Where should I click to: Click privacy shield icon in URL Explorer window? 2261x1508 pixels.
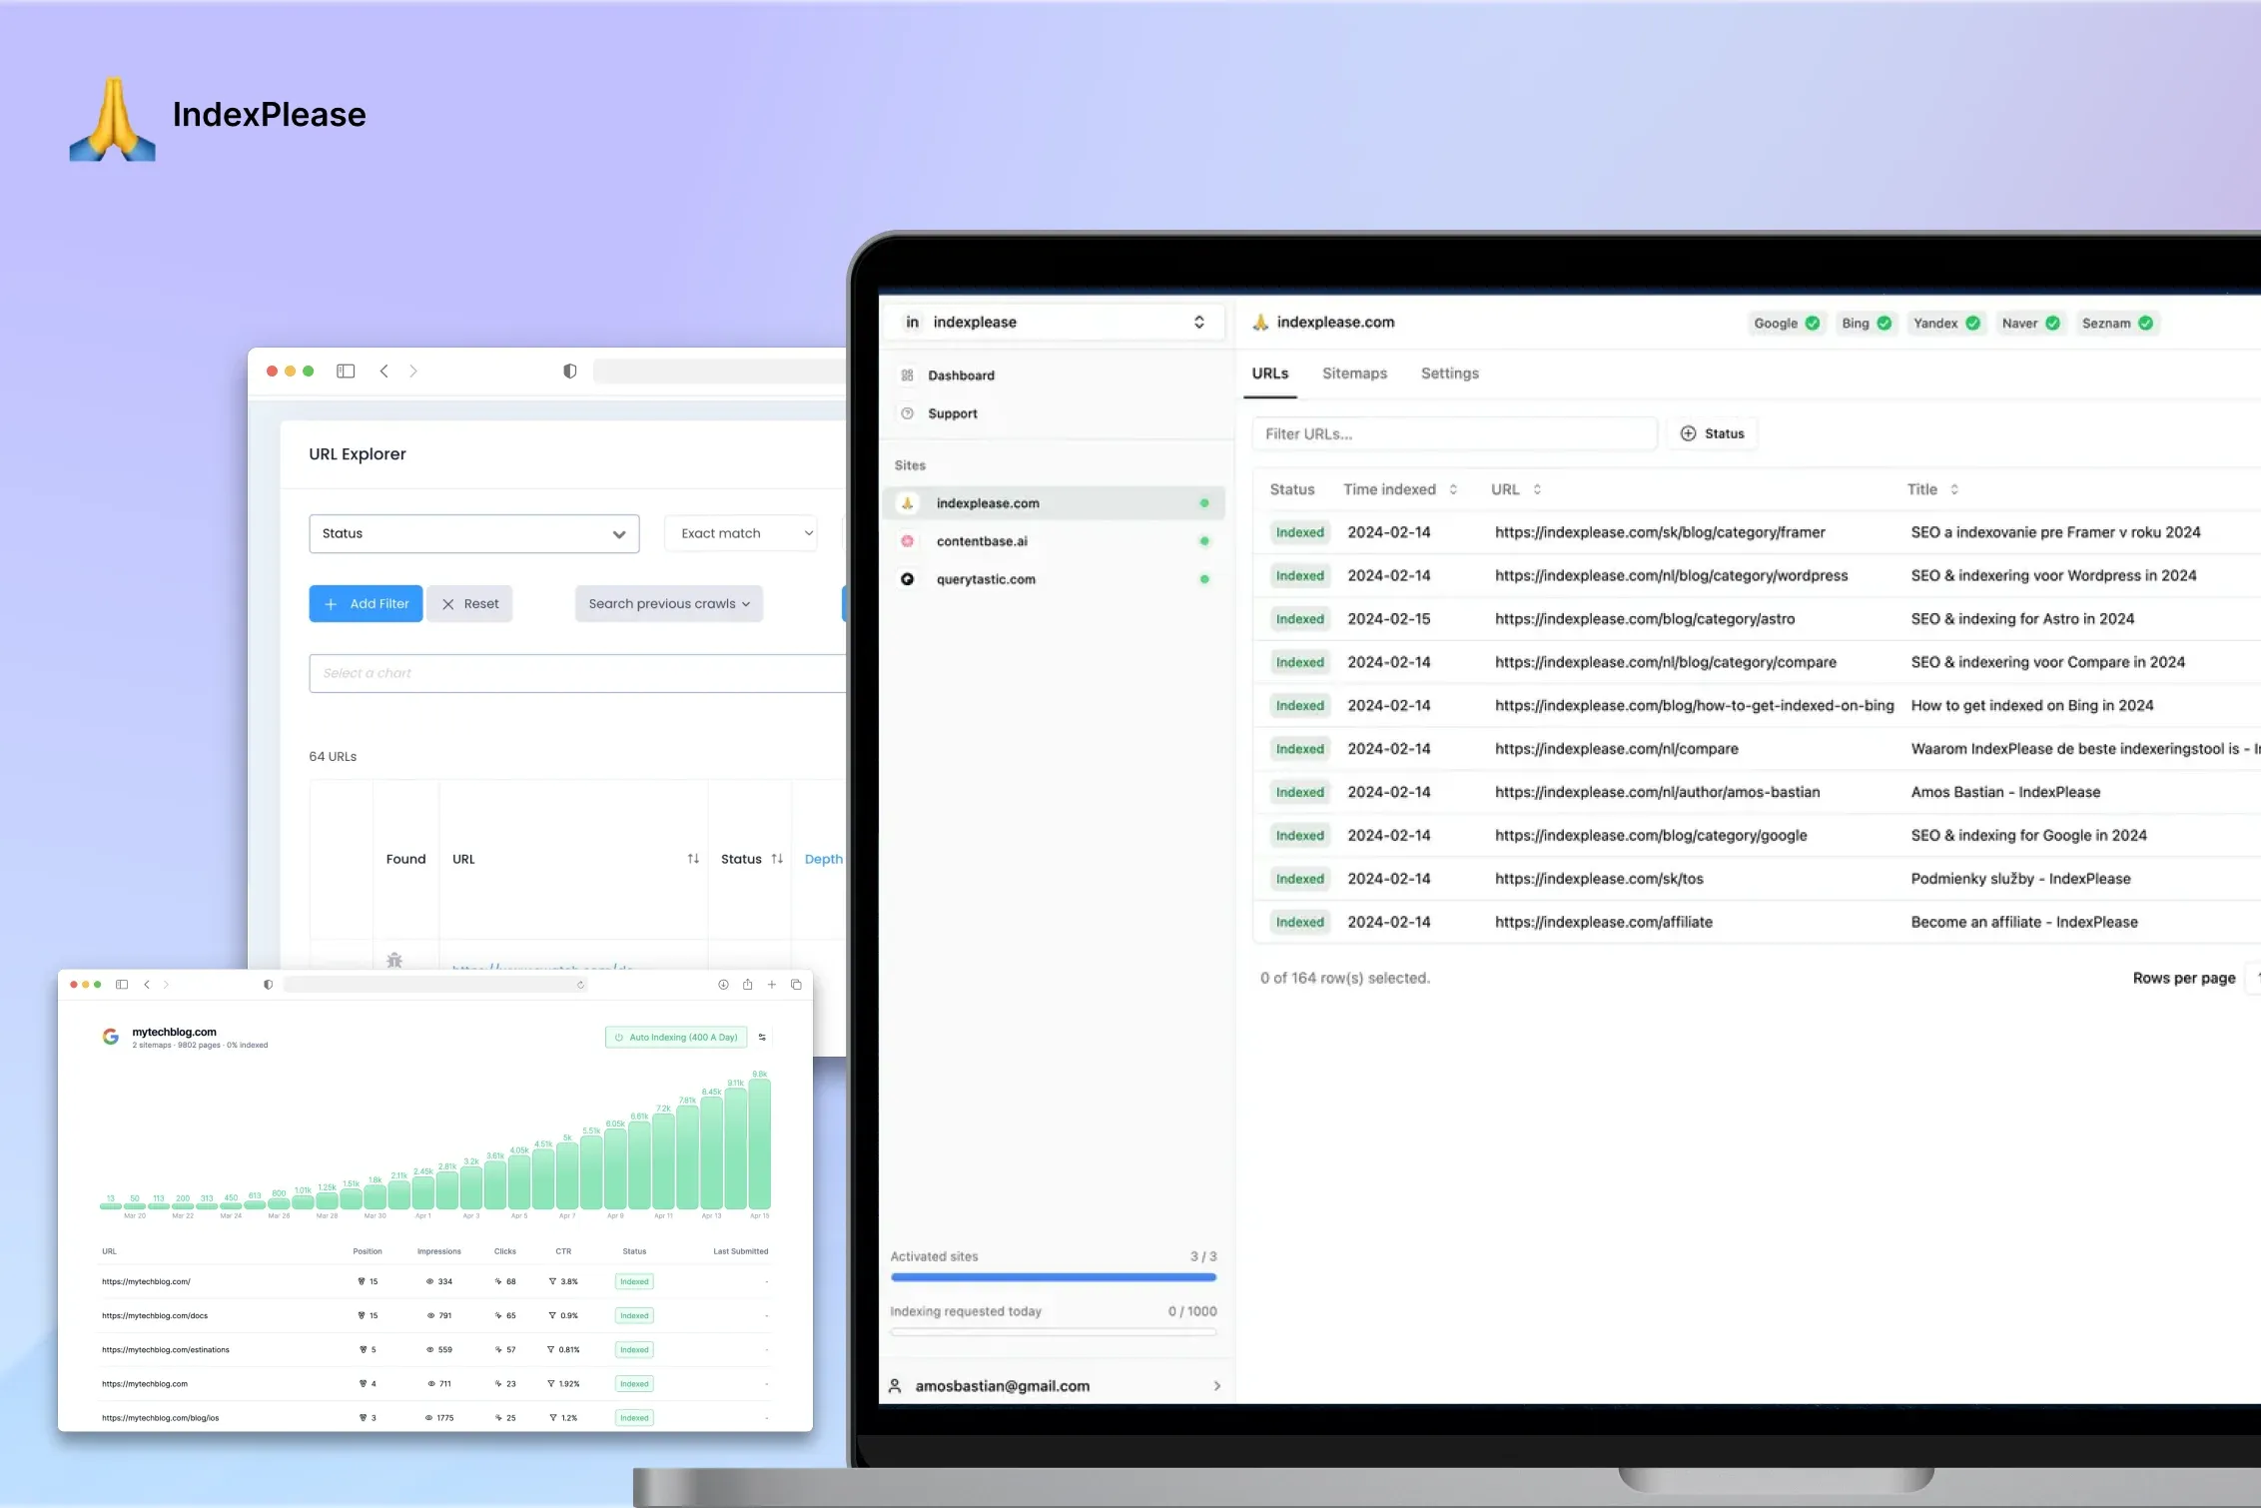pyautogui.click(x=570, y=372)
